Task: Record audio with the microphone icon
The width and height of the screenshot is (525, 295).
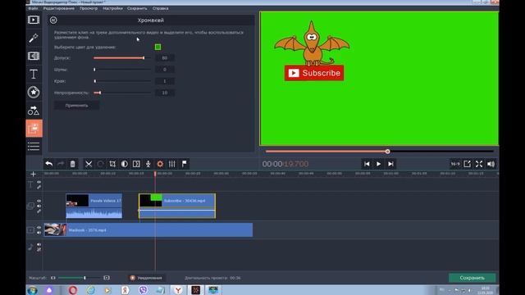Action: [148, 164]
